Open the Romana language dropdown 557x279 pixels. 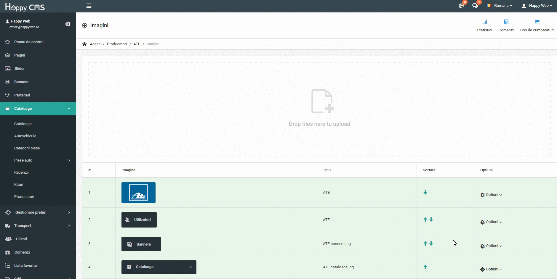click(500, 6)
